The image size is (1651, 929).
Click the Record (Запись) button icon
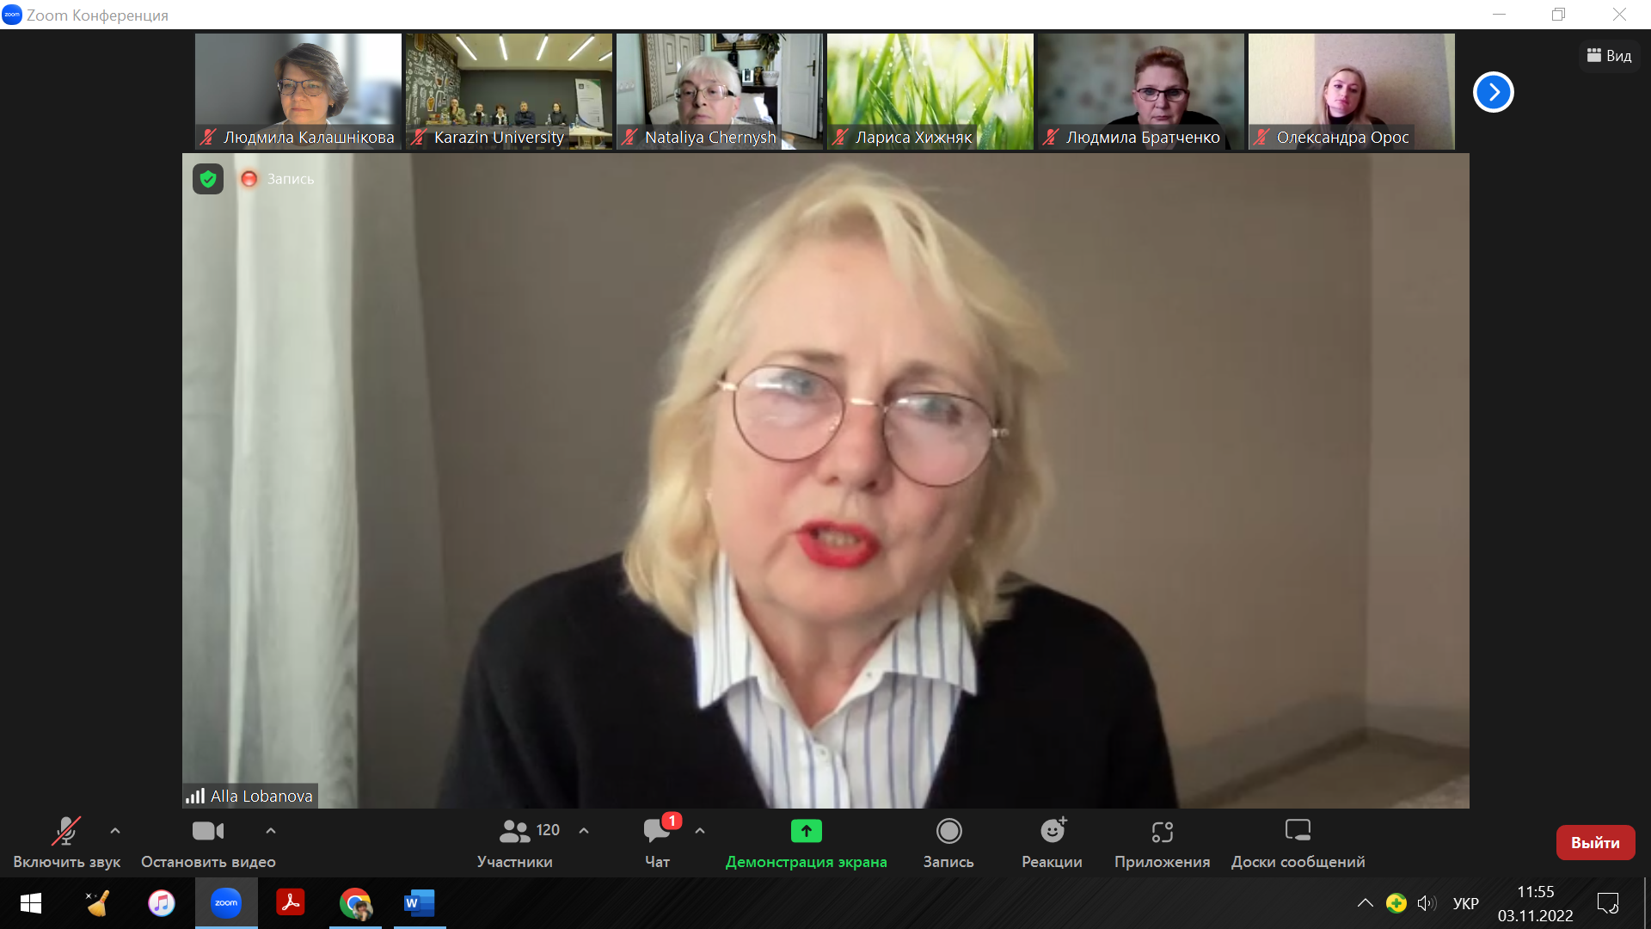pos(948,831)
